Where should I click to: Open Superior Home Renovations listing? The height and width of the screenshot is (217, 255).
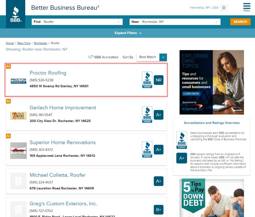(x=62, y=142)
